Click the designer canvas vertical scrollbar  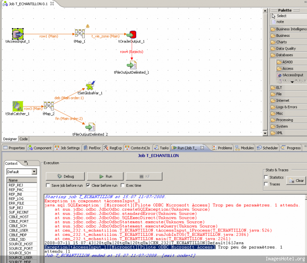coord(265,70)
